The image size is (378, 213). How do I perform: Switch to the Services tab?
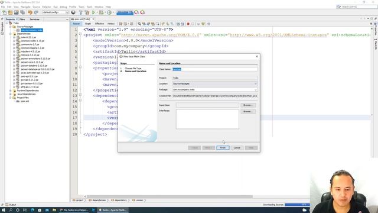point(35,19)
